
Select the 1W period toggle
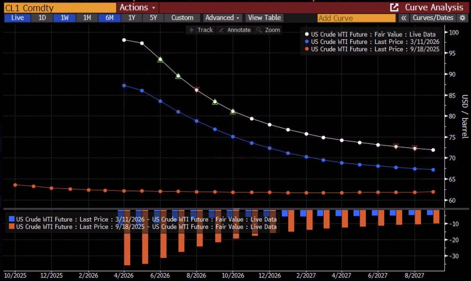(64, 18)
